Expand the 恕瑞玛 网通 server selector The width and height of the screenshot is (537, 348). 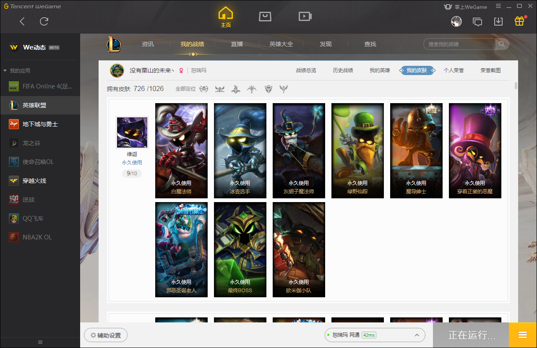tap(375, 335)
